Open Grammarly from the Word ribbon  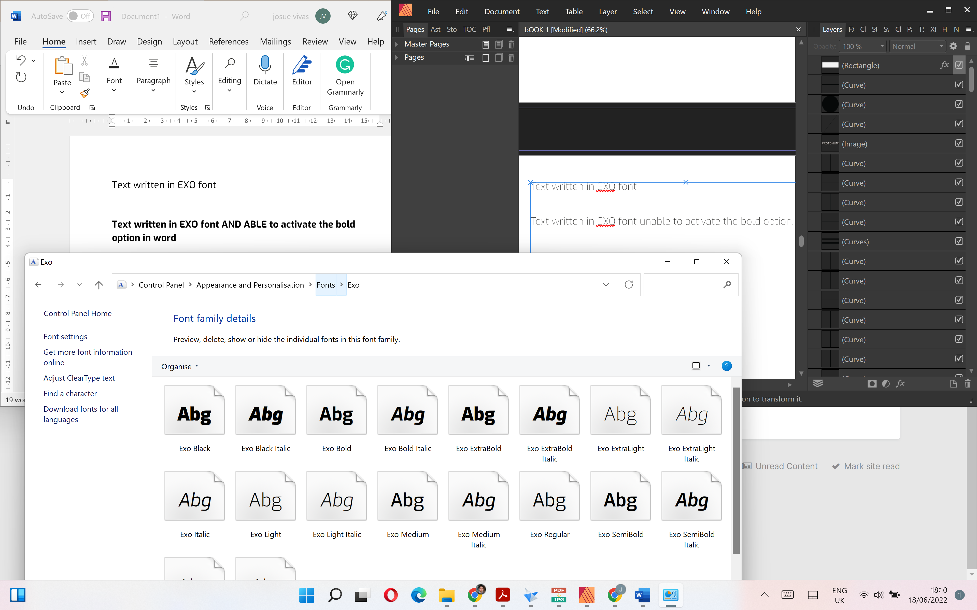(345, 76)
